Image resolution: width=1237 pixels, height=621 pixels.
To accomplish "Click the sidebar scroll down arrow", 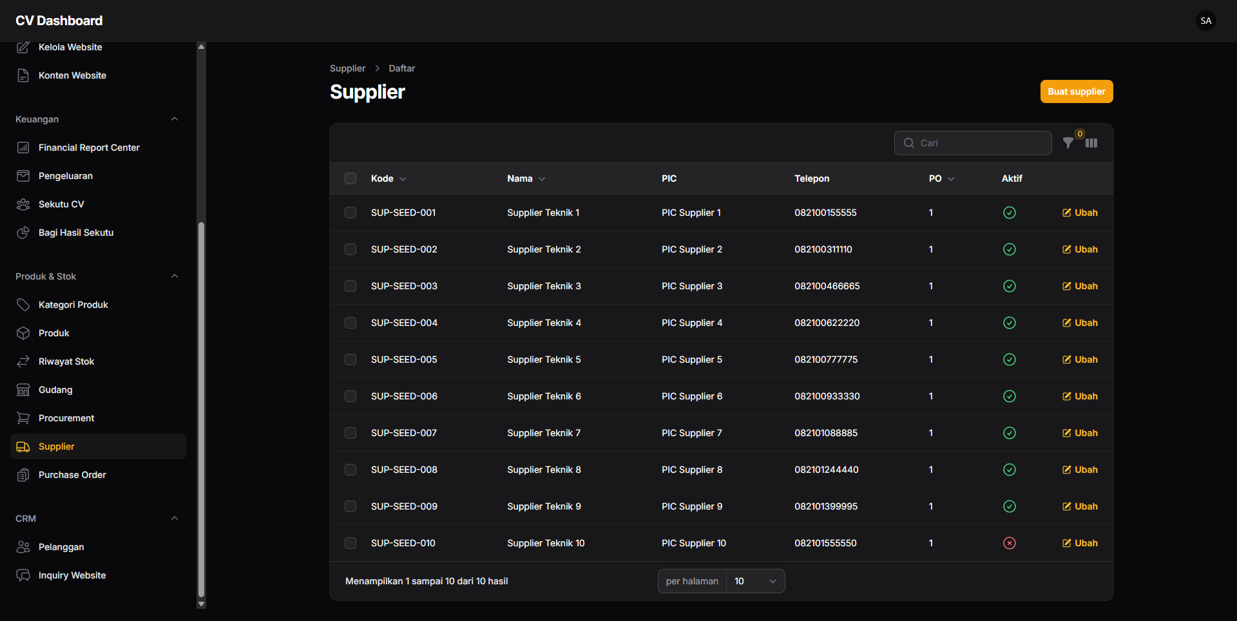I will 201,604.
